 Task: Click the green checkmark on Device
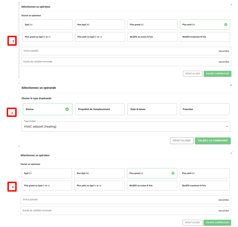click(67, 109)
